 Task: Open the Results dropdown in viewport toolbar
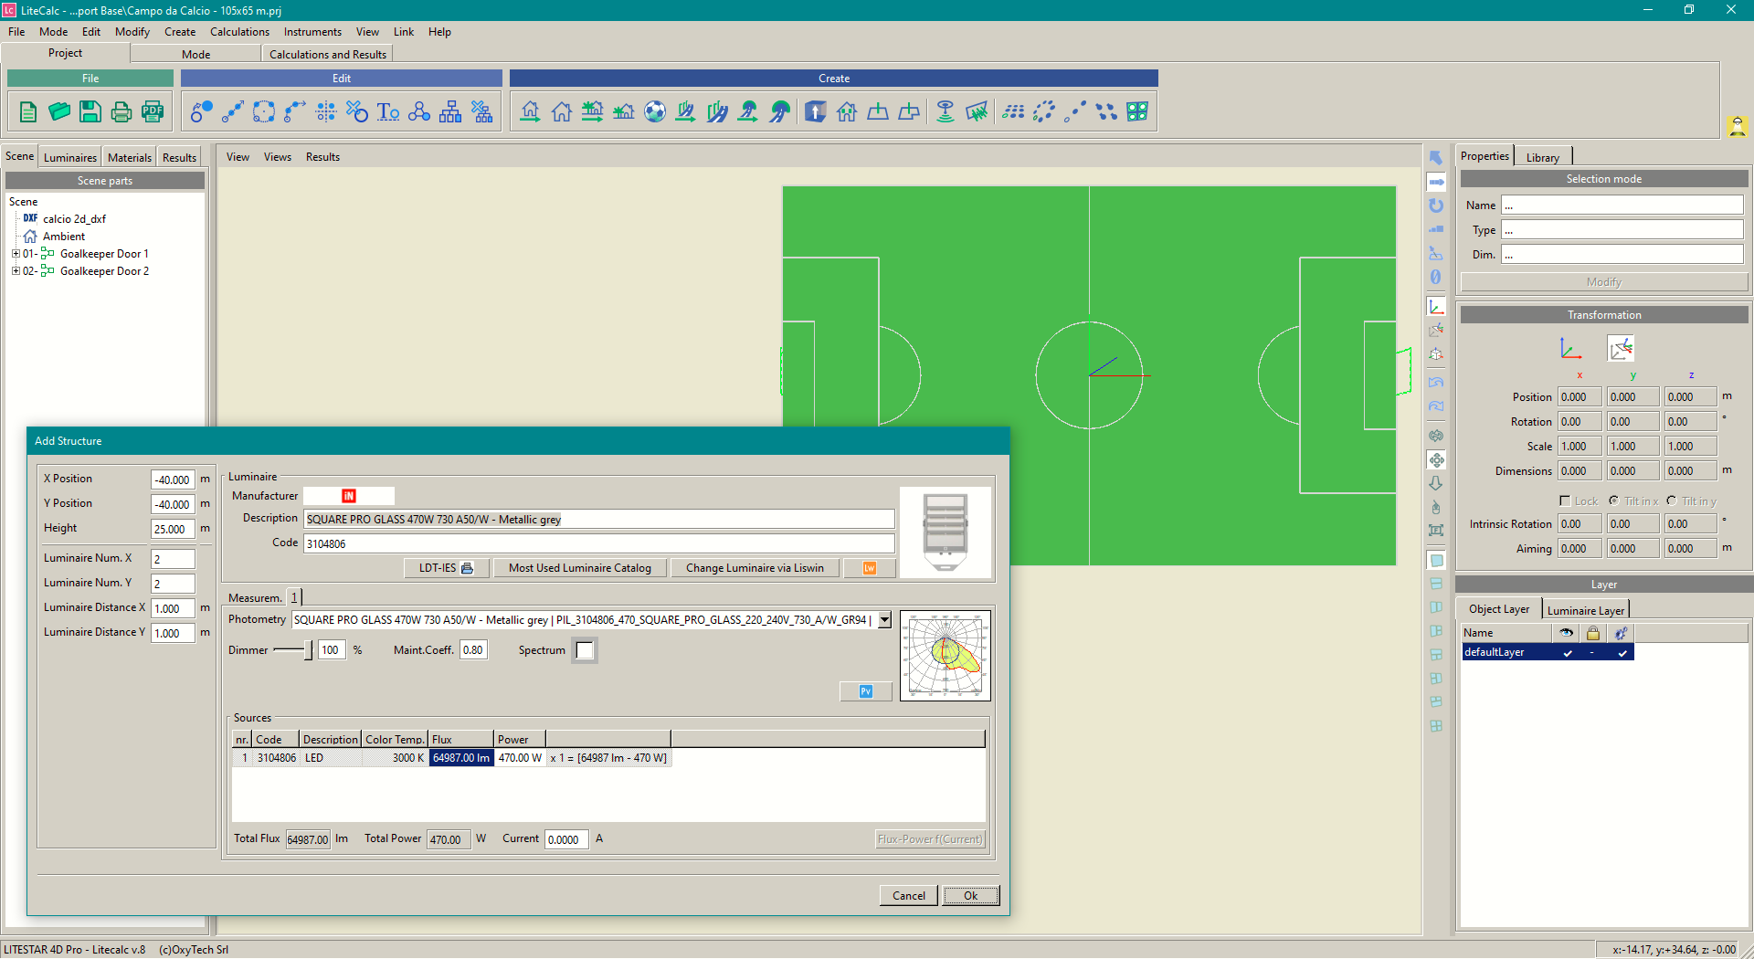coord(322,157)
